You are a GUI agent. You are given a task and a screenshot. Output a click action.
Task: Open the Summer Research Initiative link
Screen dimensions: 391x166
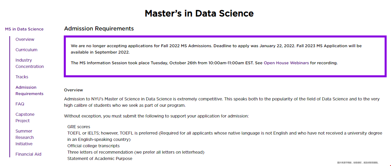[x=25, y=138]
